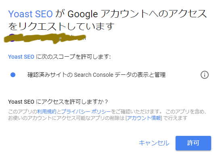Open the 利用規約 terms link
Viewport: 220px width, 158px height.
click(x=47, y=112)
